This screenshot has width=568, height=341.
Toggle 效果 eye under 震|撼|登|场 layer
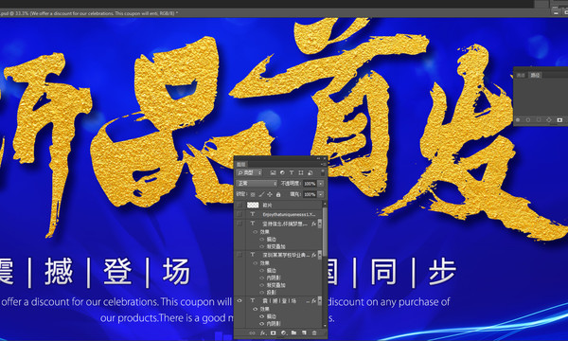(255, 309)
